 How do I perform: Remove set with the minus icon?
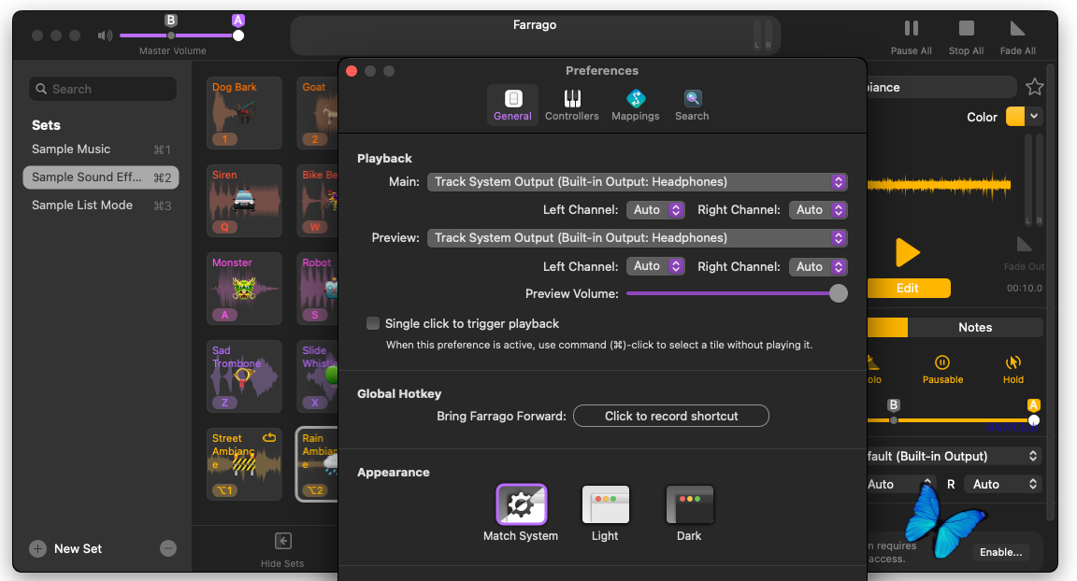168,548
